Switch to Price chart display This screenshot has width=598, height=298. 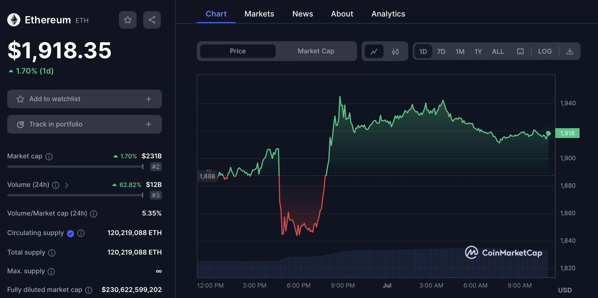237,51
